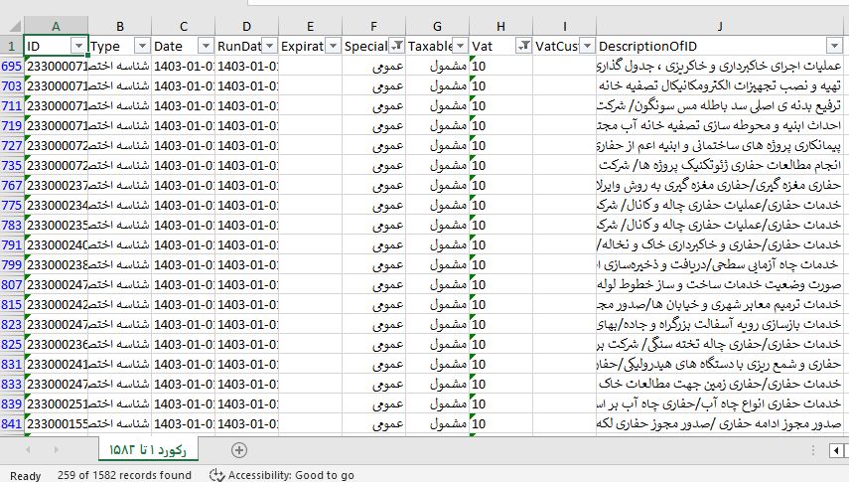Viewport: 849px width, 482px height.
Task: Click the 259 of 1582 records found status
Action: (x=124, y=475)
